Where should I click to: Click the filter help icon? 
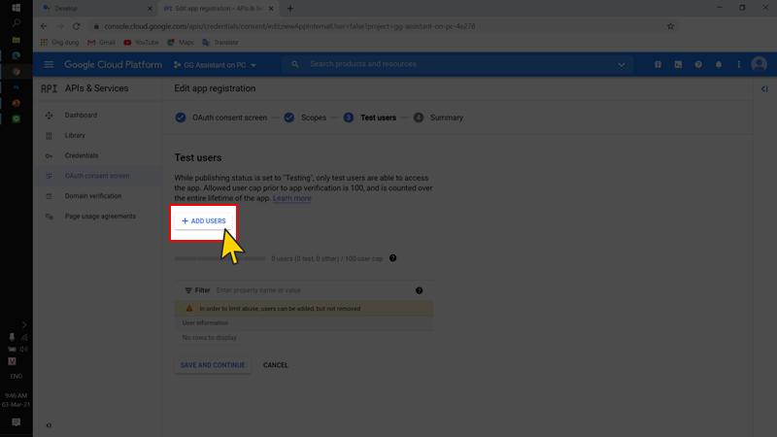420,290
